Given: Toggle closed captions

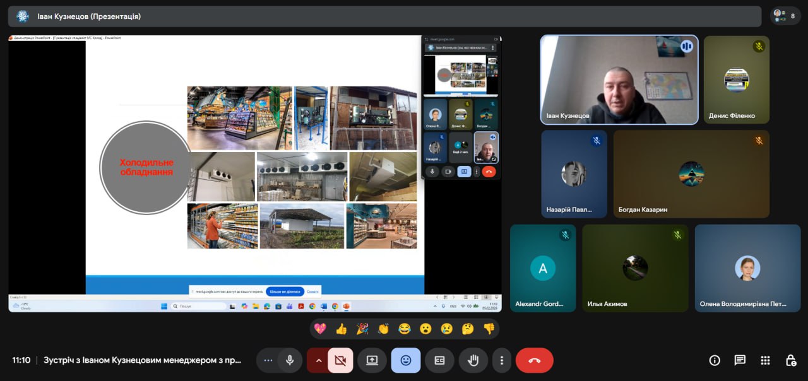Looking at the screenshot, I should [x=439, y=360].
